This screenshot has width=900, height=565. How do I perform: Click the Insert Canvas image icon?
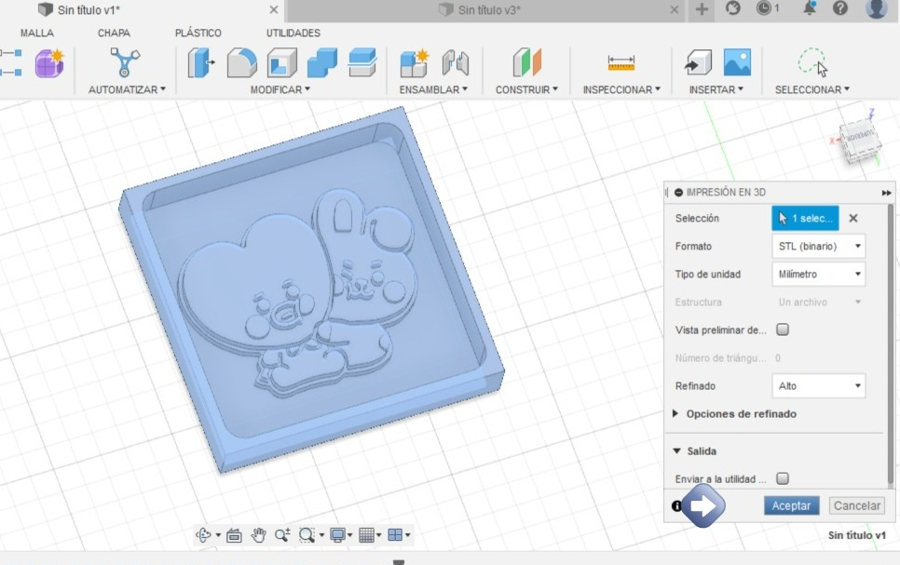(737, 62)
